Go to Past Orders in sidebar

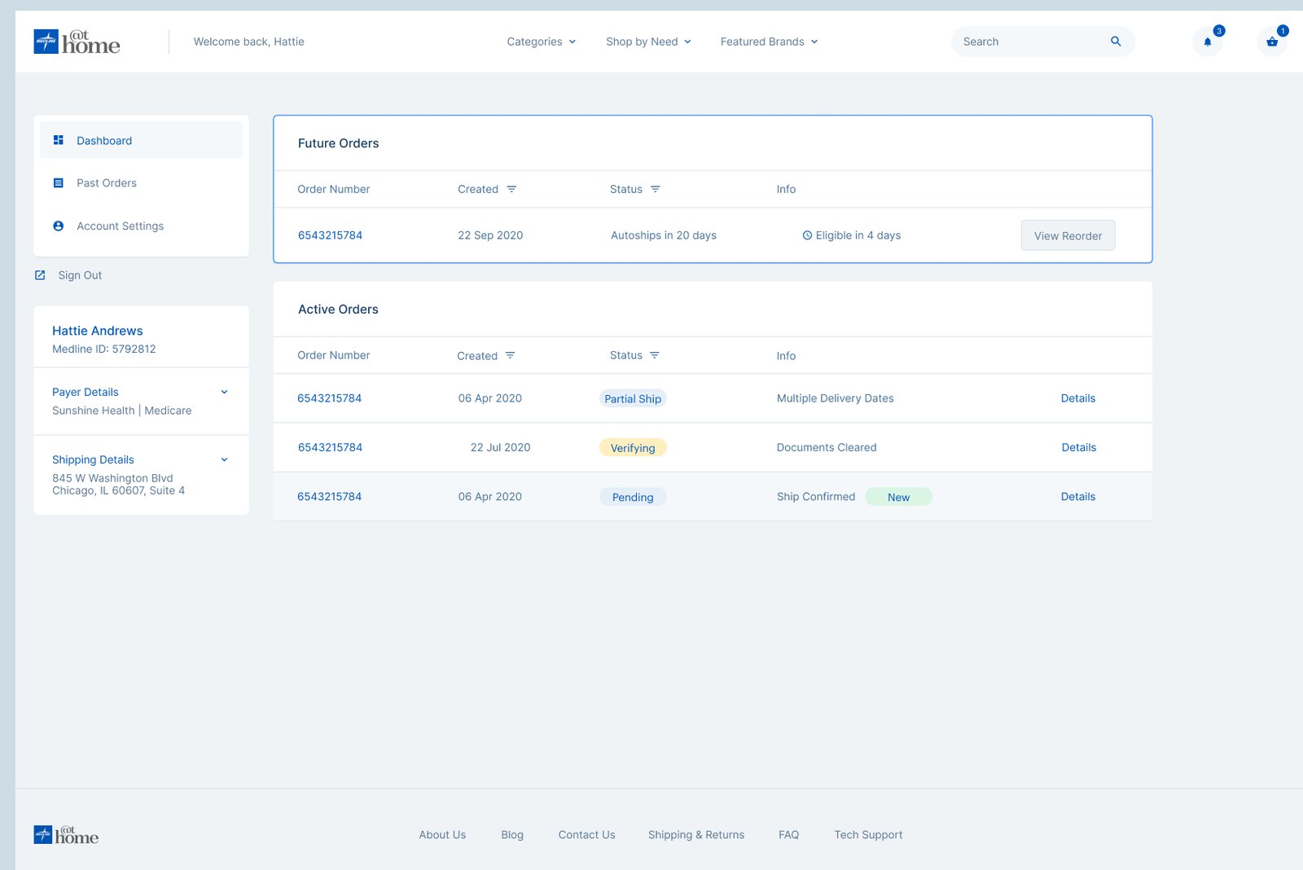tap(141, 183)
